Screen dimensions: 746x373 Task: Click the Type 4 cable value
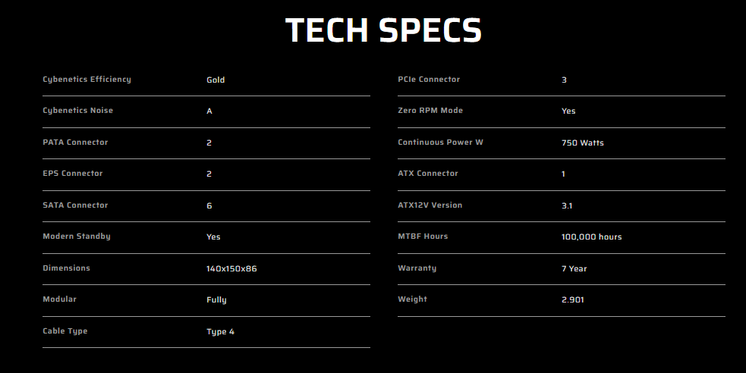pyautogui.click(x=220, y=332)
